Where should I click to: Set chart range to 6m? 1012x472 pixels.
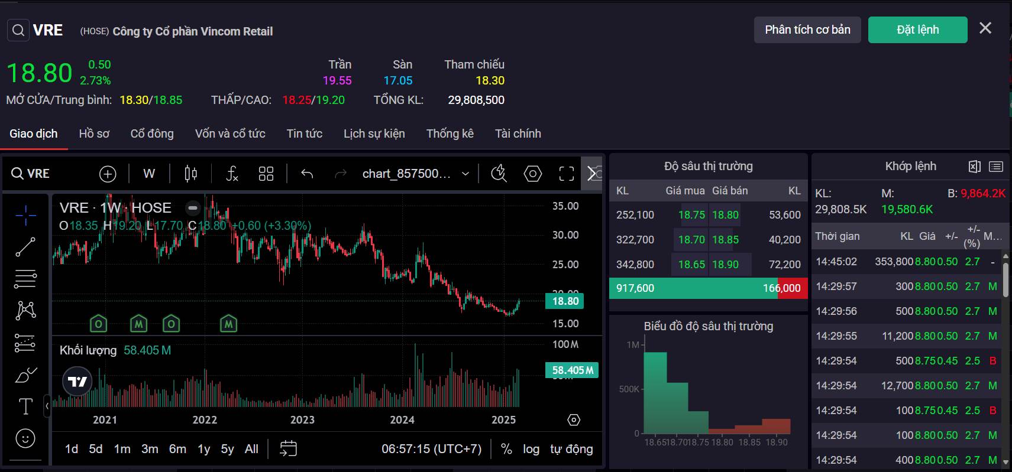click(177, 449)
